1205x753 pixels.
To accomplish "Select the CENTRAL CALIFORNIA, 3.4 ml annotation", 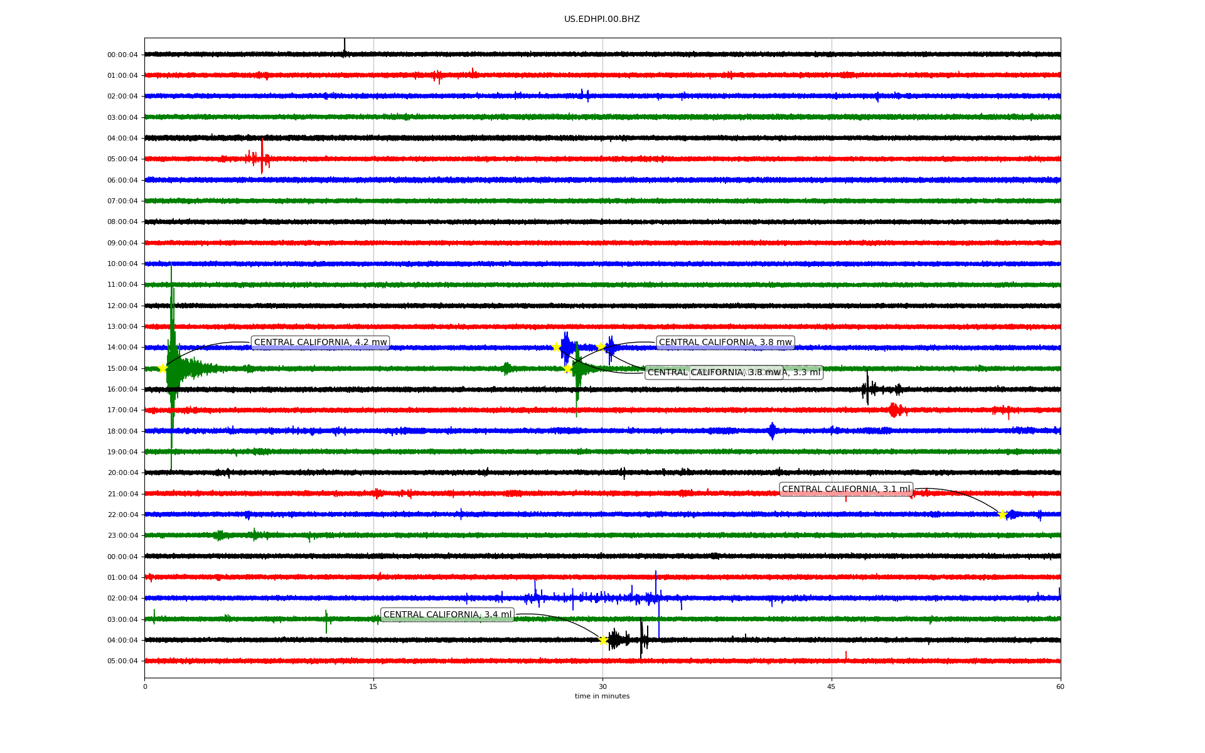I will 447,615.
